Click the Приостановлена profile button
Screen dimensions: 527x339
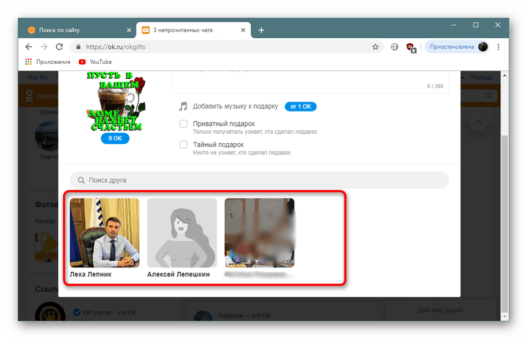(x=457, y=47)
